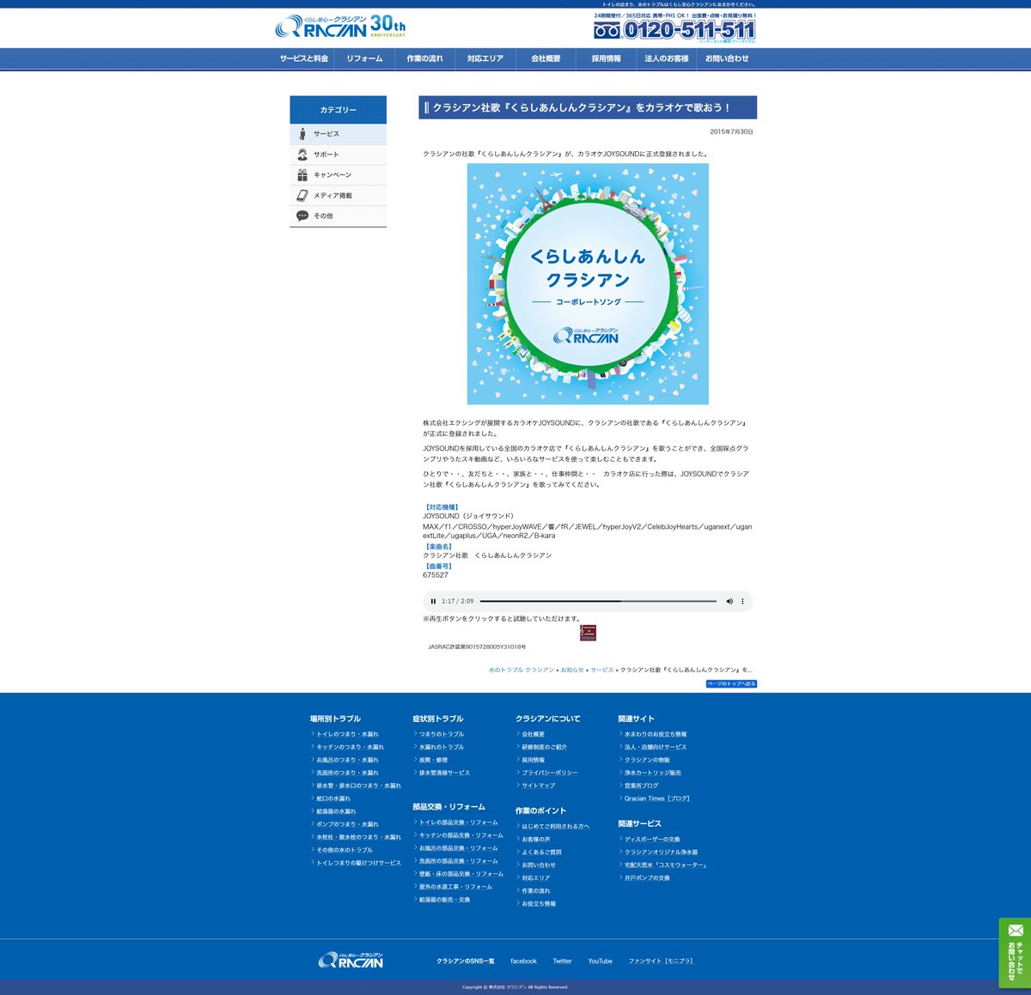
Task: Click the ページのトップへ戻る button
Action: [x=731, y=684]
